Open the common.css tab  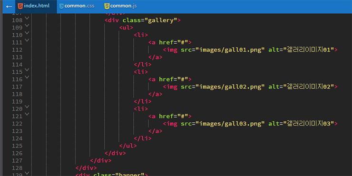(x=77, y=6)
